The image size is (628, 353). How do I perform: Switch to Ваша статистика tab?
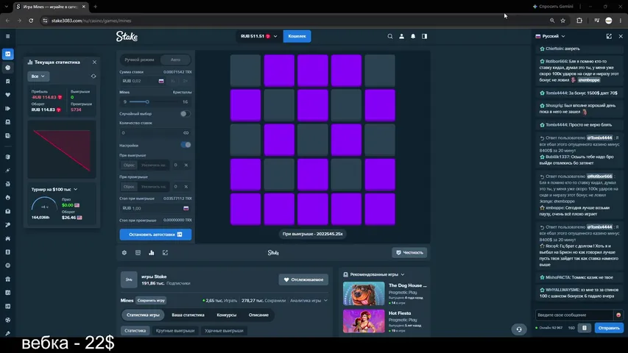(x=188, y=315)
